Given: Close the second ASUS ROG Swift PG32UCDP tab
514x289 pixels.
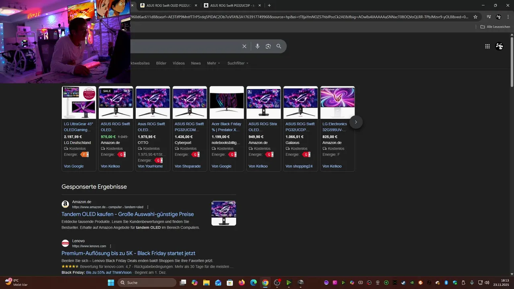Looking at the screenshot, I should (x=259, y=6).
